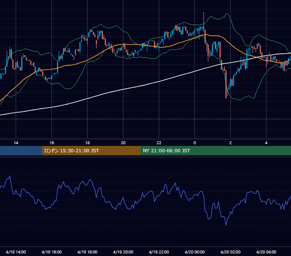Click the 4/20 00:00 time label
Screen dimensions: 291x256
195,252
